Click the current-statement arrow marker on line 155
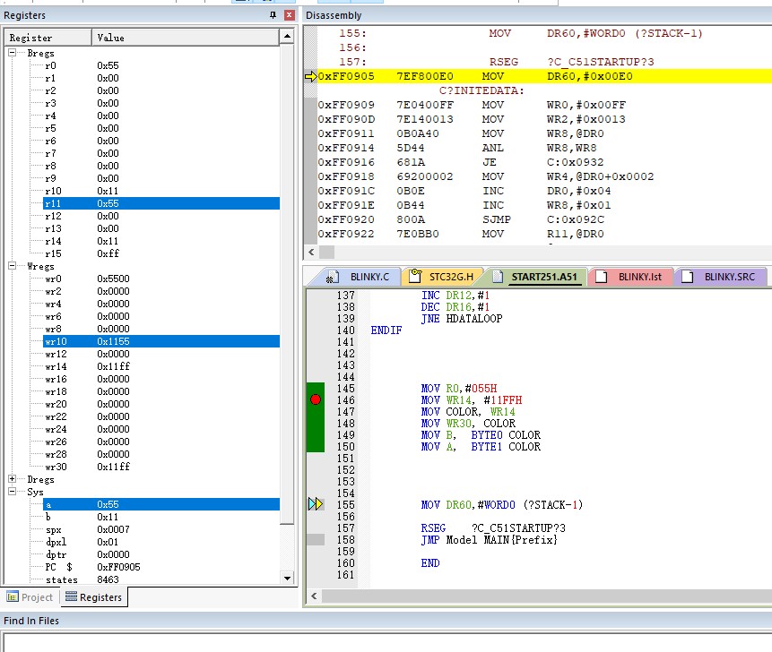This screenshot has height=652, width=772. point(316,504)
